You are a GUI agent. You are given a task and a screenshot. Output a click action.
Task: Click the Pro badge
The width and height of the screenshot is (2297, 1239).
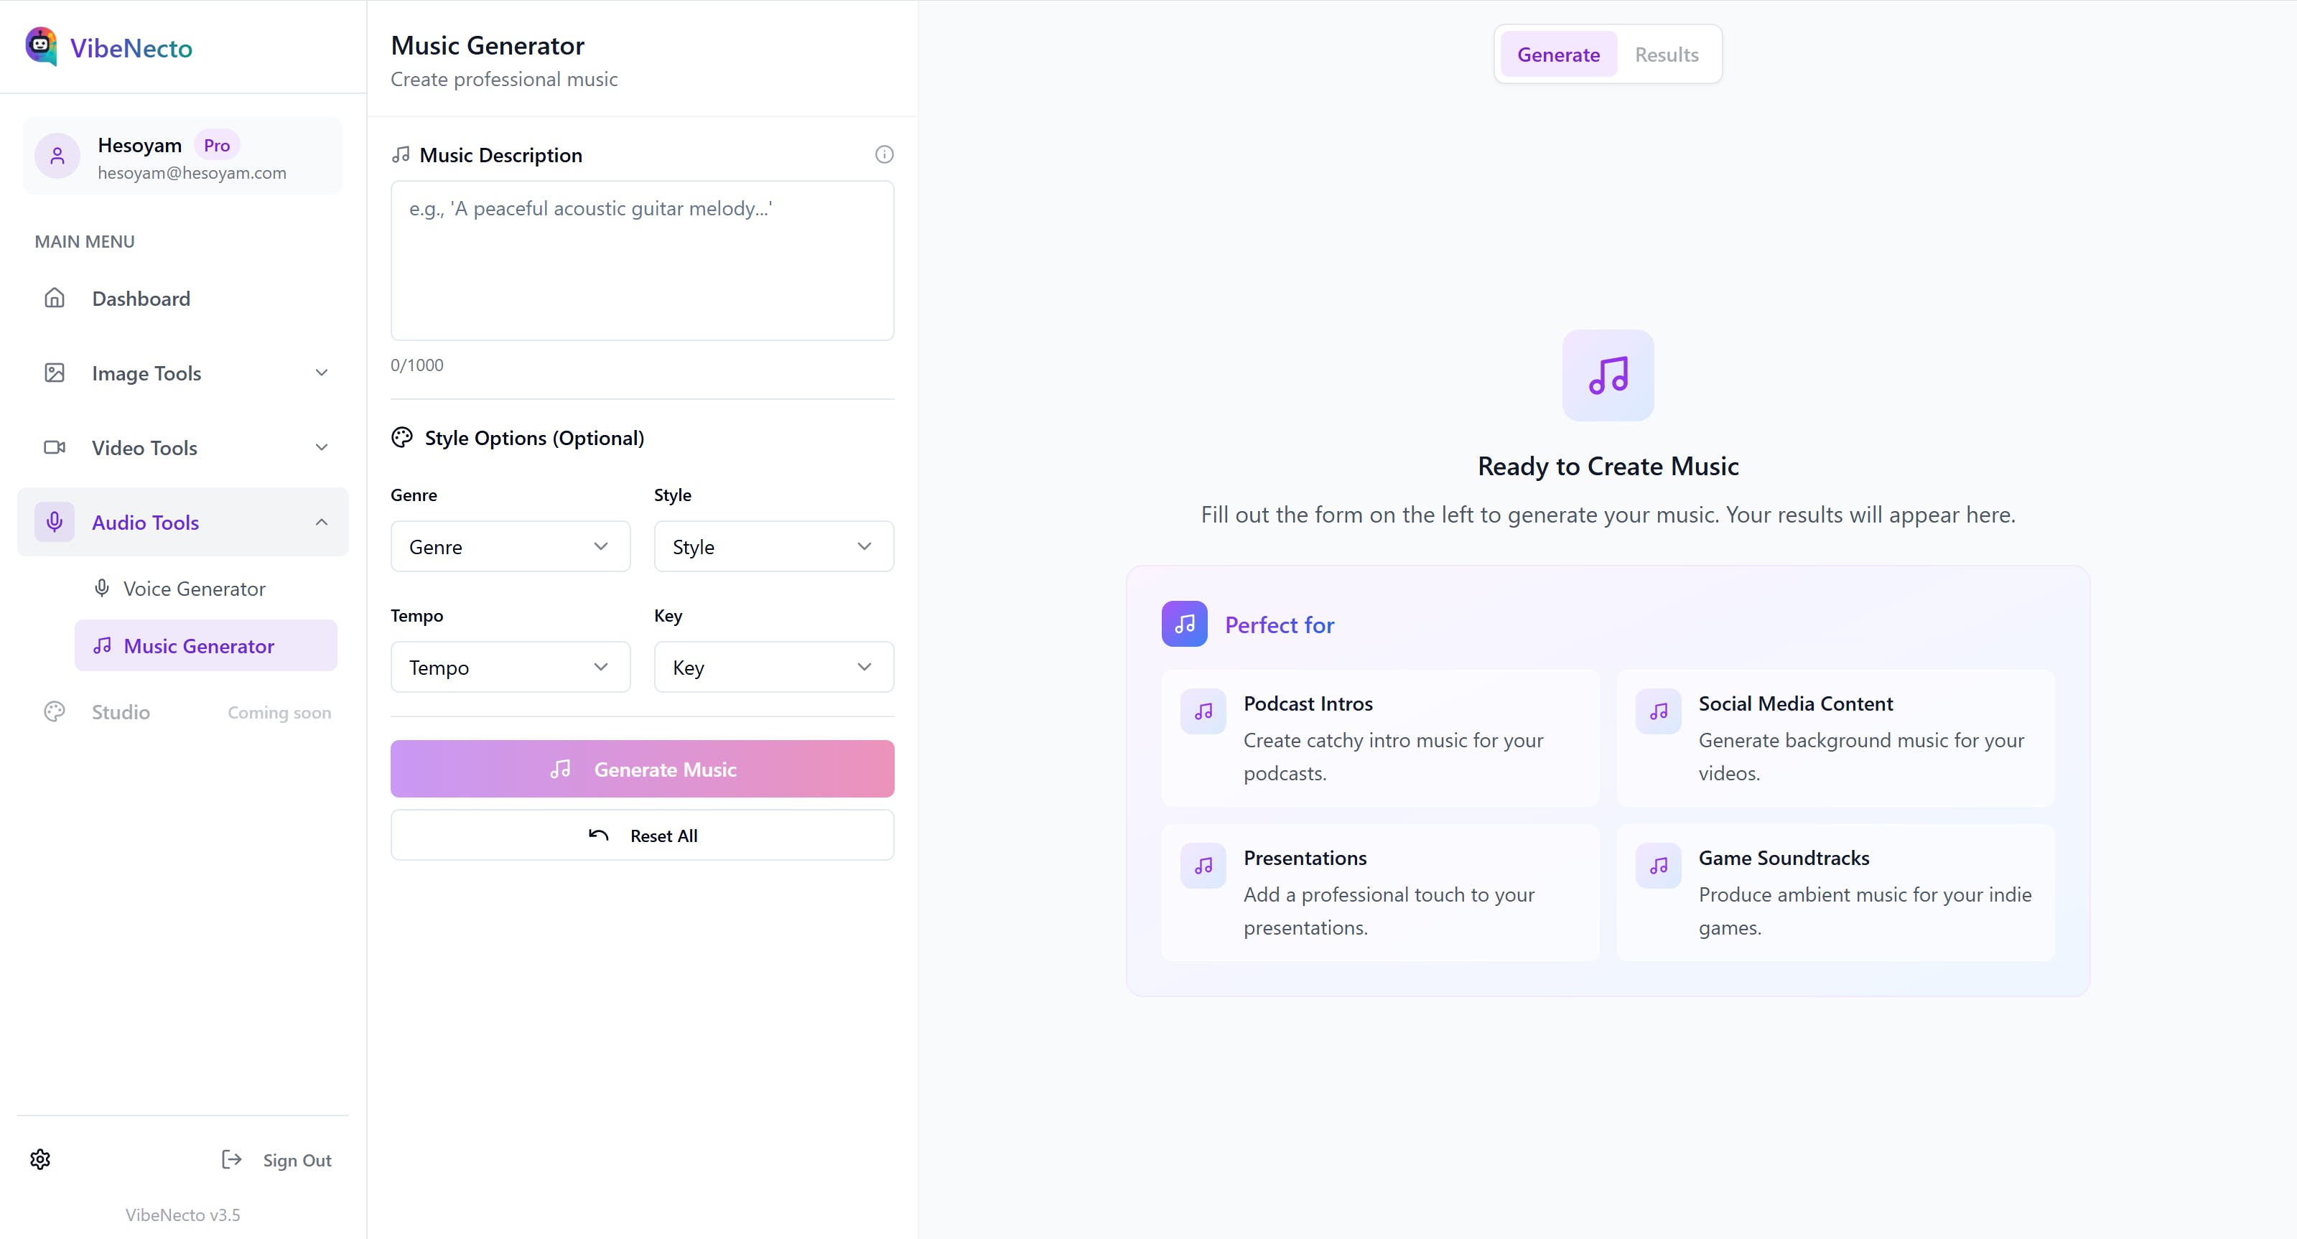[217, 145]
